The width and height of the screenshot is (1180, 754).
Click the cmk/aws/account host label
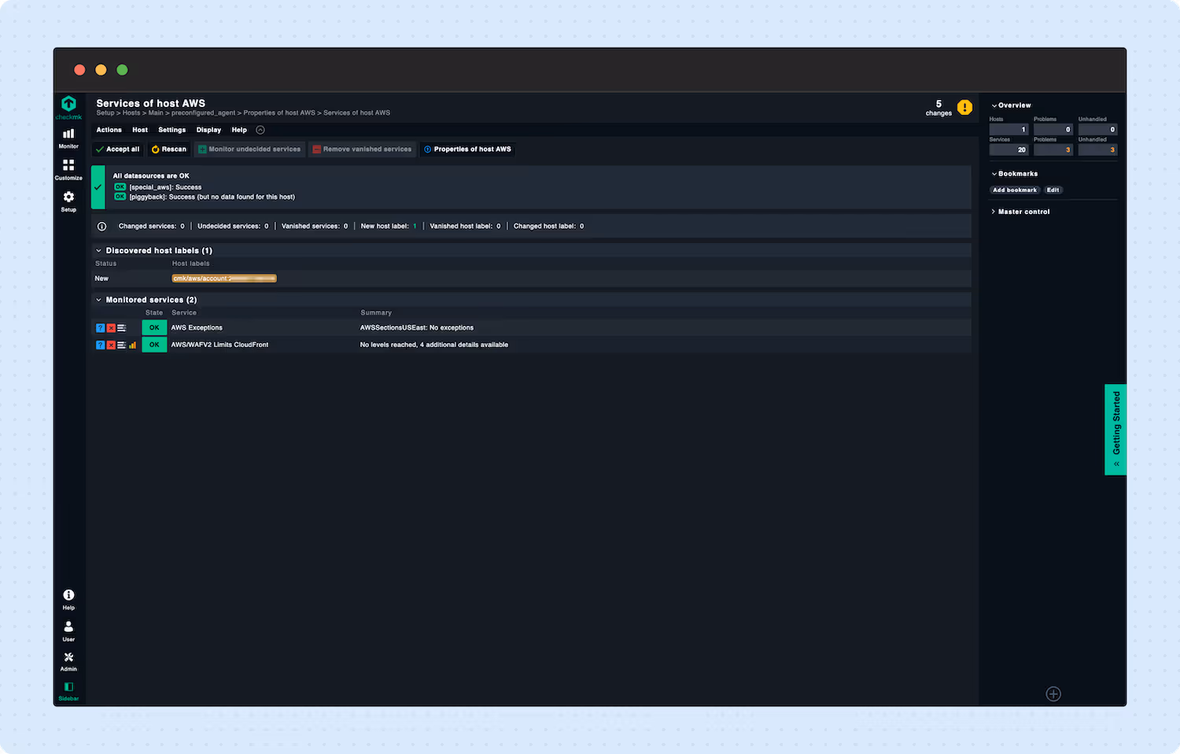tap(223, 278)
